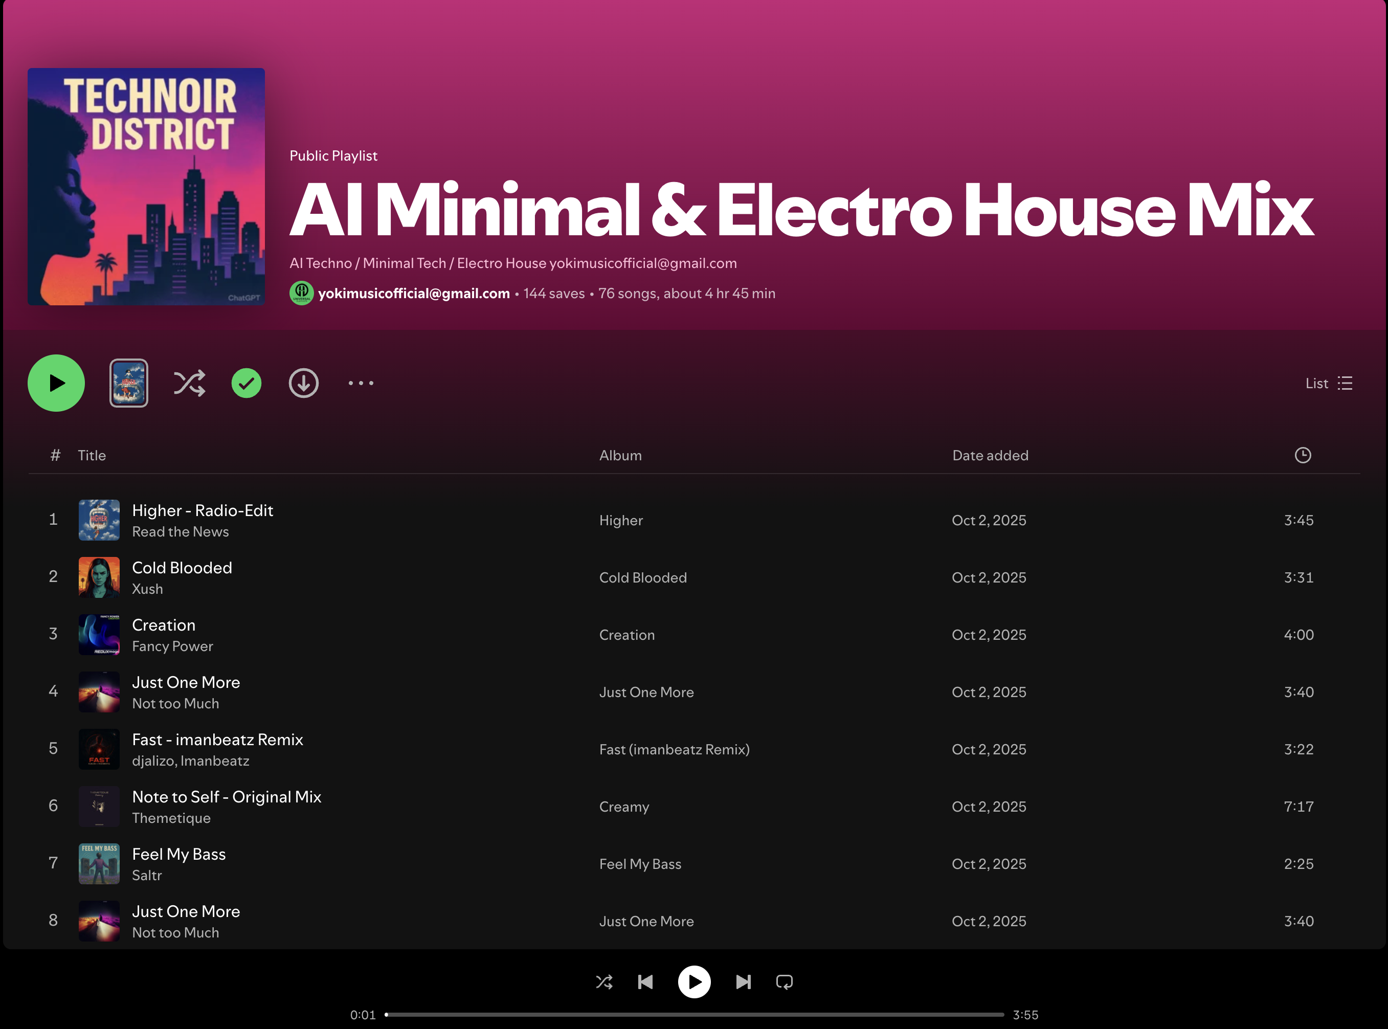Click the skip to previous track button
The width and height of the screenshot is (1388, 1029).
tap(646, 982)
